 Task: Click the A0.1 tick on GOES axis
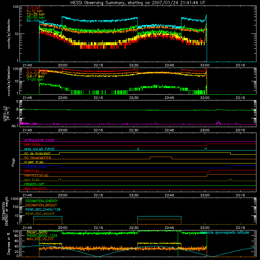point(15,126)
